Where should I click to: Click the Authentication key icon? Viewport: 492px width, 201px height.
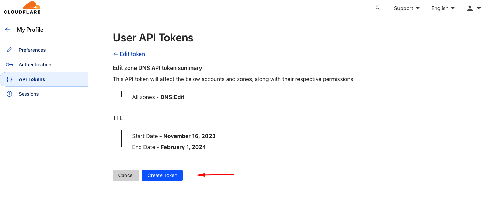9,65
